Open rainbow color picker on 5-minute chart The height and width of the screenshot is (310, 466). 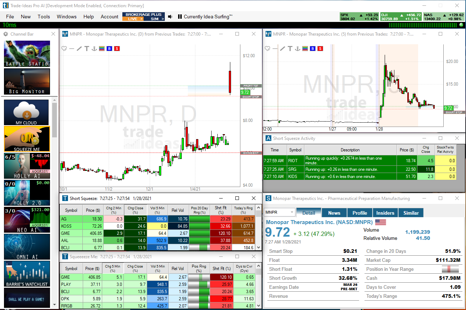click(x=305, y=49)
